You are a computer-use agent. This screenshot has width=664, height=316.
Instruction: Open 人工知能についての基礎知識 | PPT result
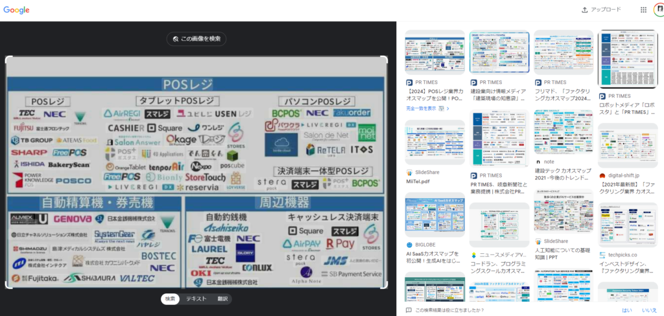(x=563, y=253)
